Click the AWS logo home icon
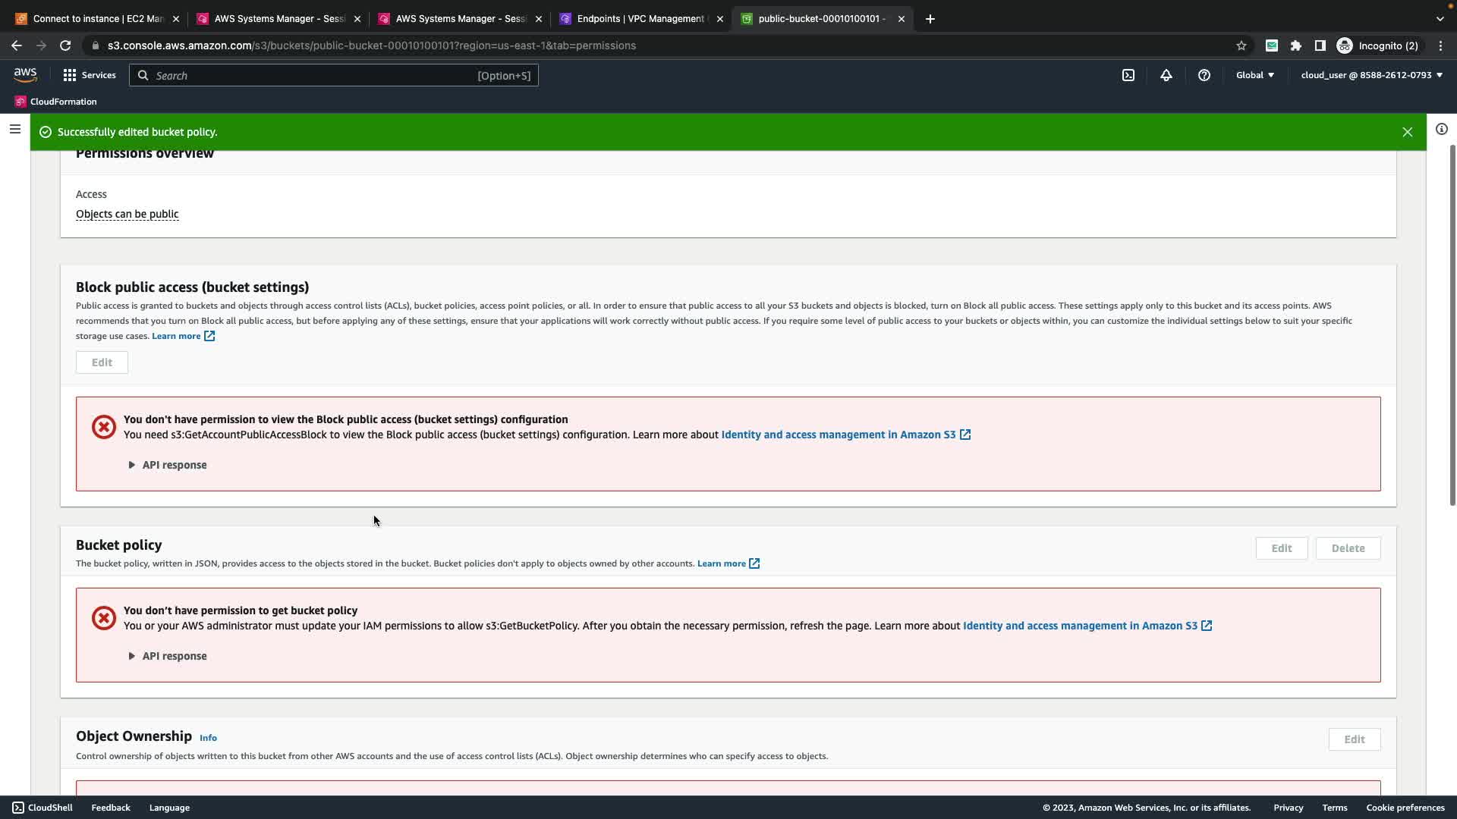Screen dimensions: 1457x819 point(25,75)
